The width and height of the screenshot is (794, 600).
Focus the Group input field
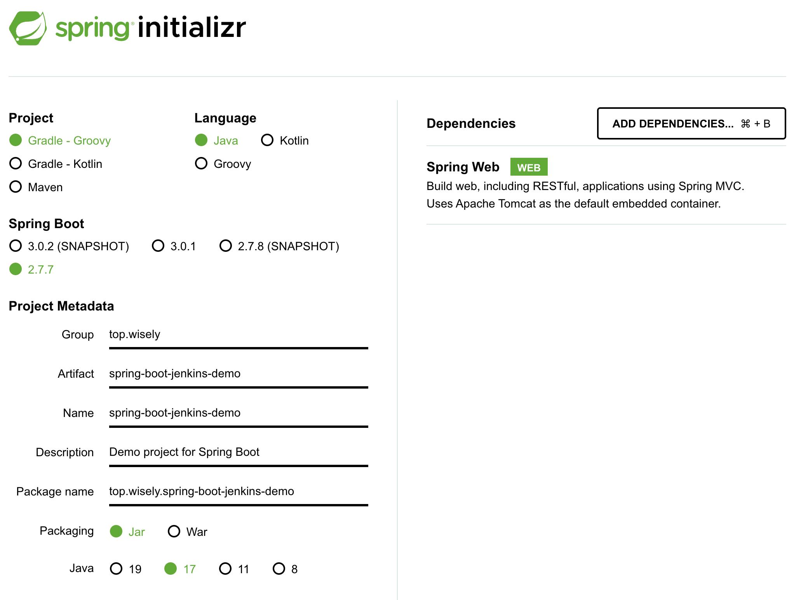[x=238, y=335]
